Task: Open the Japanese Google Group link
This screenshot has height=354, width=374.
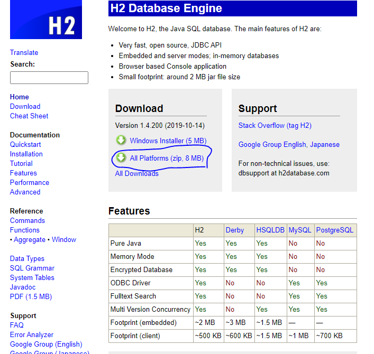Action: (325, 145)
